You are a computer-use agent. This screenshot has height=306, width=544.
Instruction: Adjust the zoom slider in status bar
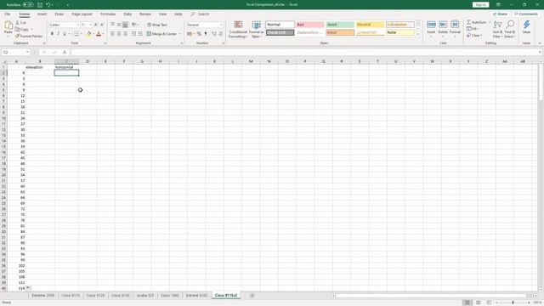pos(513,303)
